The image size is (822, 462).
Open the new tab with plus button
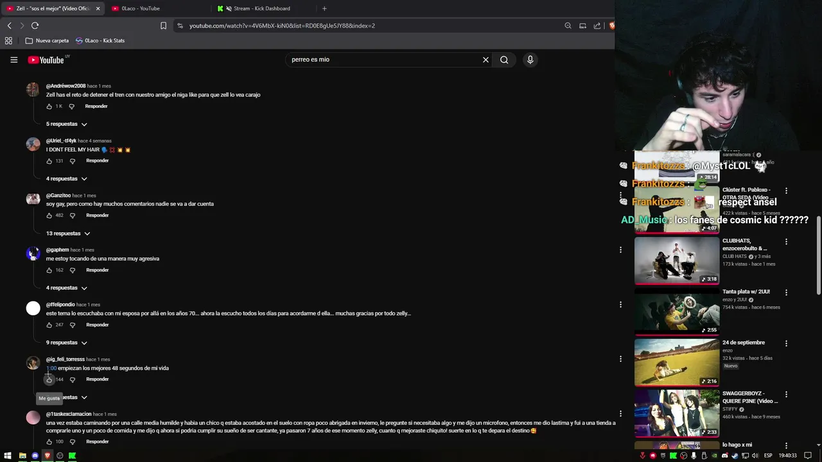click(x=324, y=8)
